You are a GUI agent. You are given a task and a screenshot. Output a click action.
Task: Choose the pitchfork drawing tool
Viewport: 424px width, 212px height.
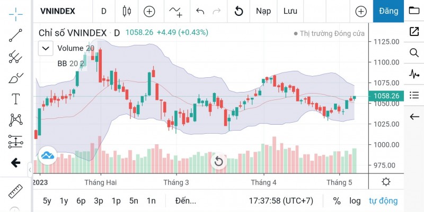pos(15,57)
